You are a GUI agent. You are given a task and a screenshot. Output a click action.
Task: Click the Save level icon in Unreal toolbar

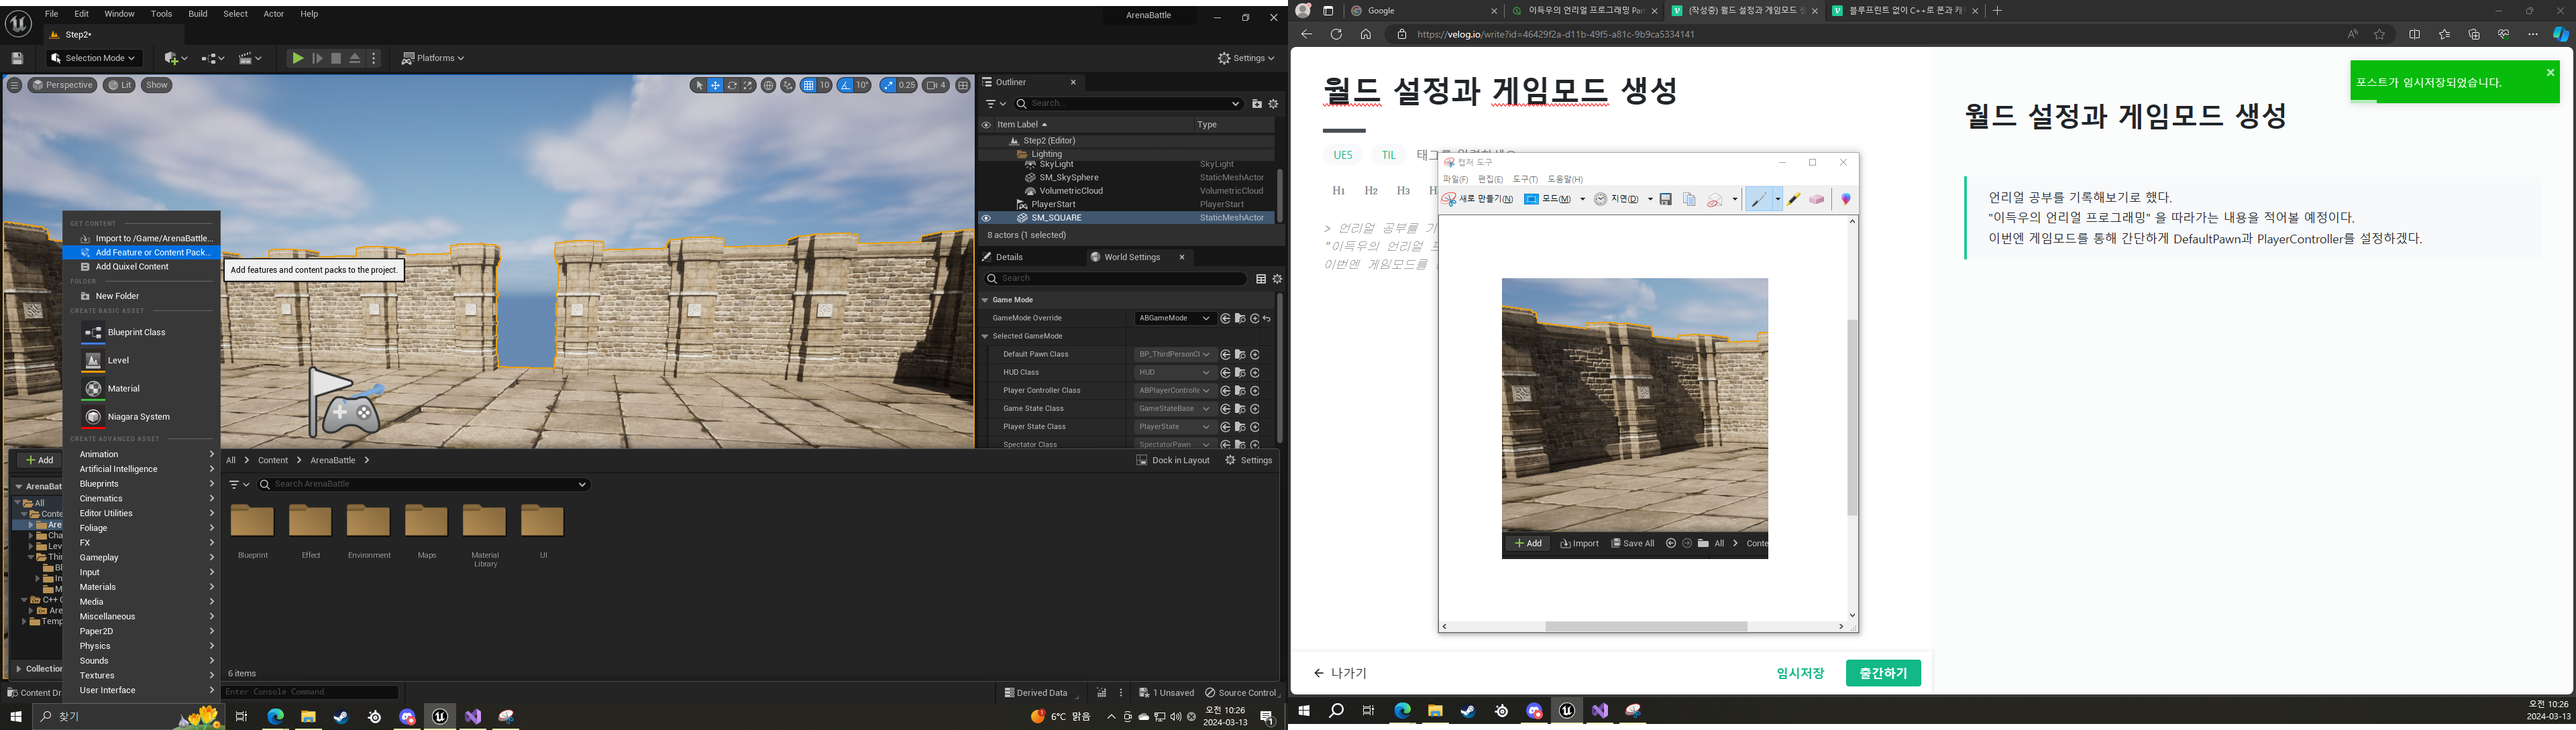(17, 59)
